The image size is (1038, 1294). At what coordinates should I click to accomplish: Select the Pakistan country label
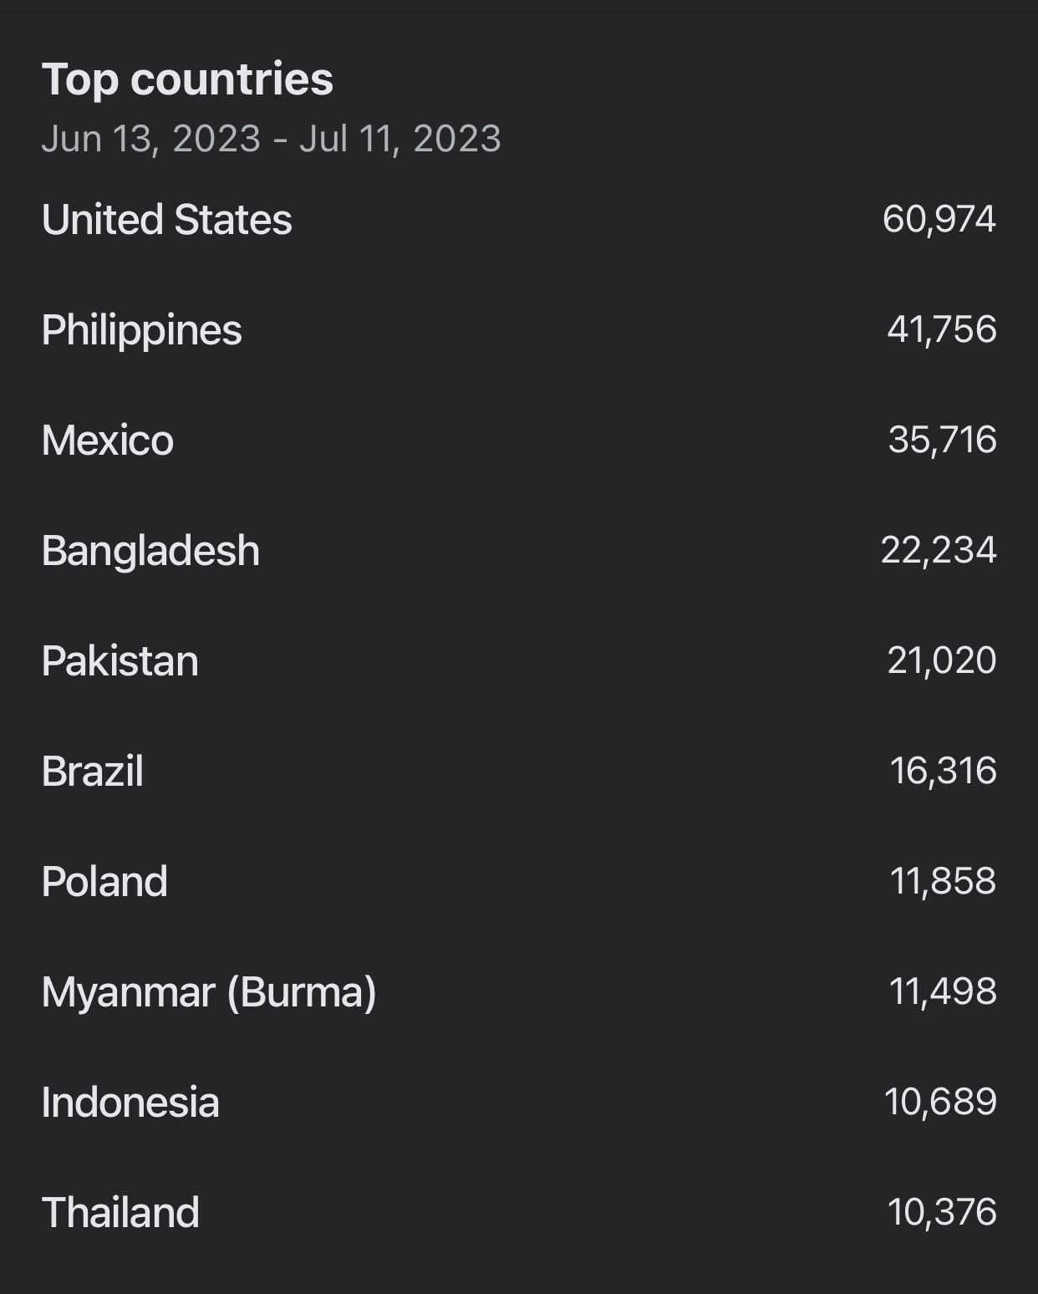tap(120, 661)
